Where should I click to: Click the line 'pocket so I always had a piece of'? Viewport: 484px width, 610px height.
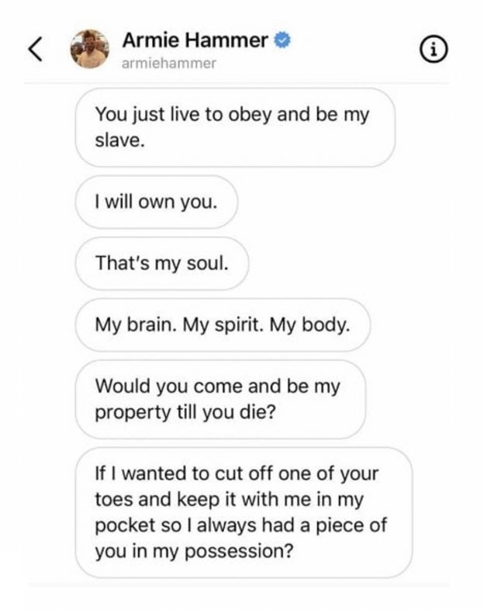click(241, 525)
